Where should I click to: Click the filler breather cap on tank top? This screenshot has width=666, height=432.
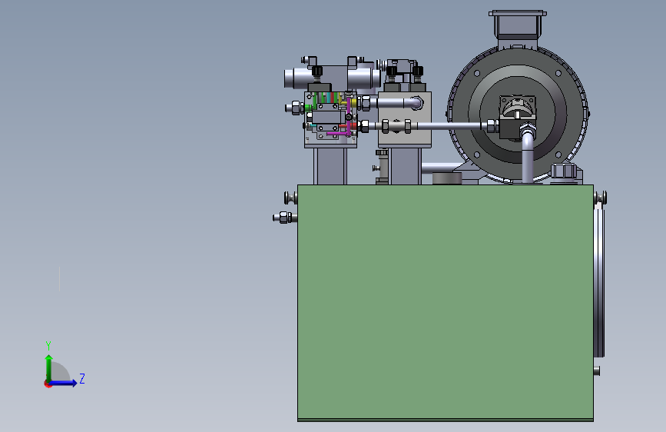coord(564,173)
